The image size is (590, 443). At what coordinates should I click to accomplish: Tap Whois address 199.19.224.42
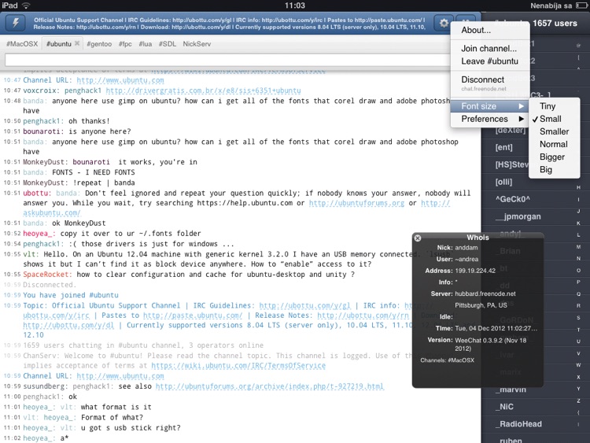475,271
